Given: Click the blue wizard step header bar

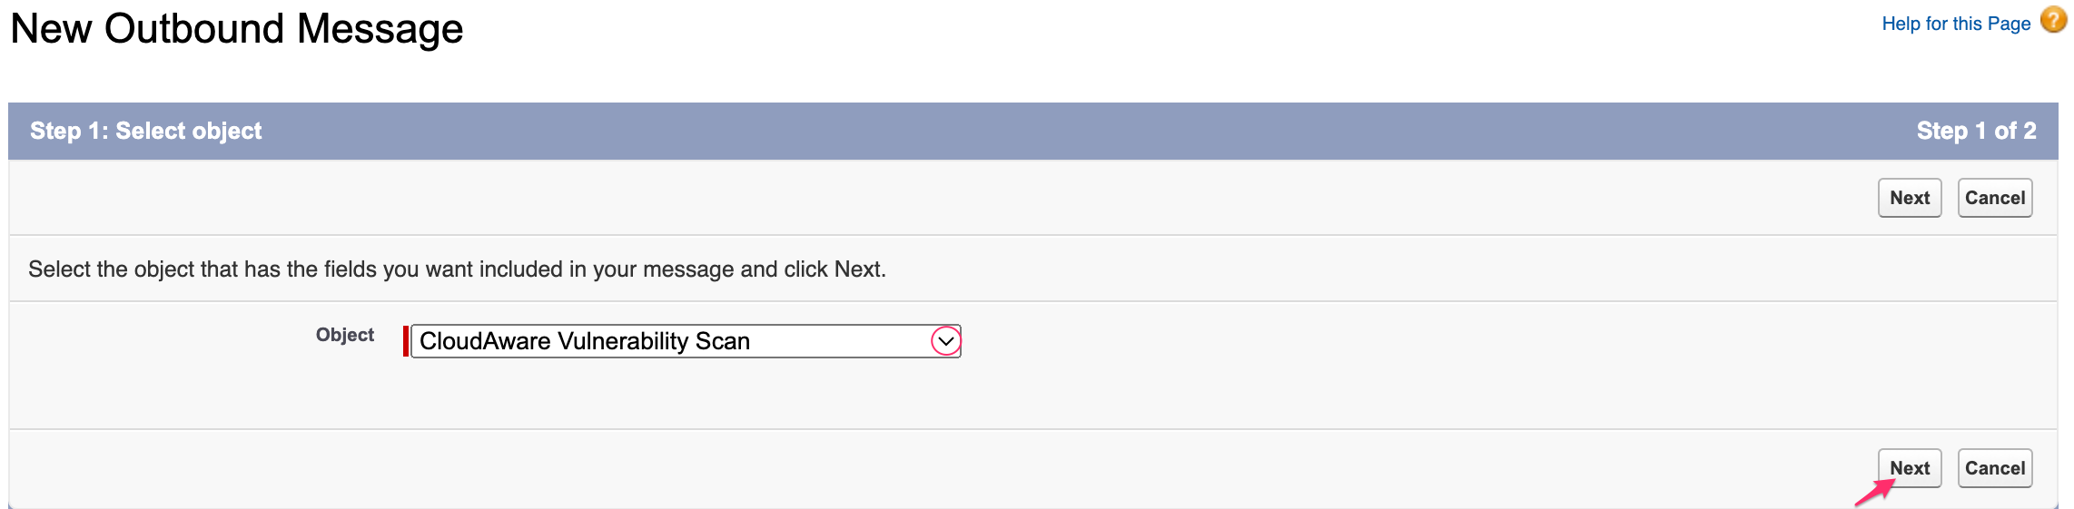Looking at the screenshot, I should [x=1032, y=131].
